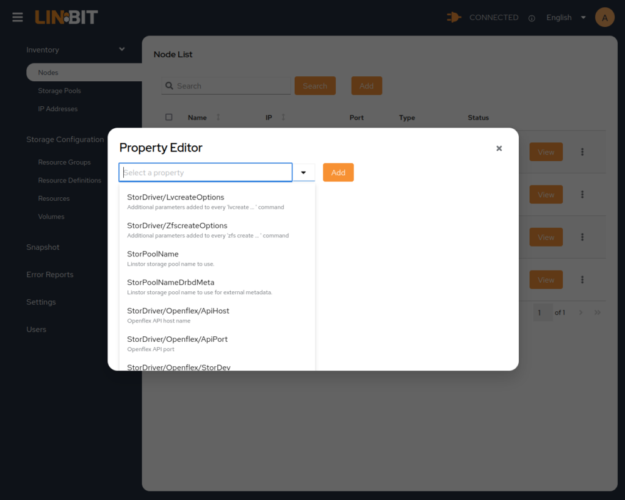Viewport: 625px width, 500px height.
Task: Sort the node table by Name
Action: [218, 117]
